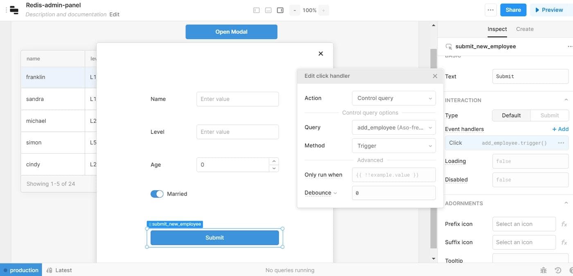Open the click handler three-dots menu

tap(561, 143)
